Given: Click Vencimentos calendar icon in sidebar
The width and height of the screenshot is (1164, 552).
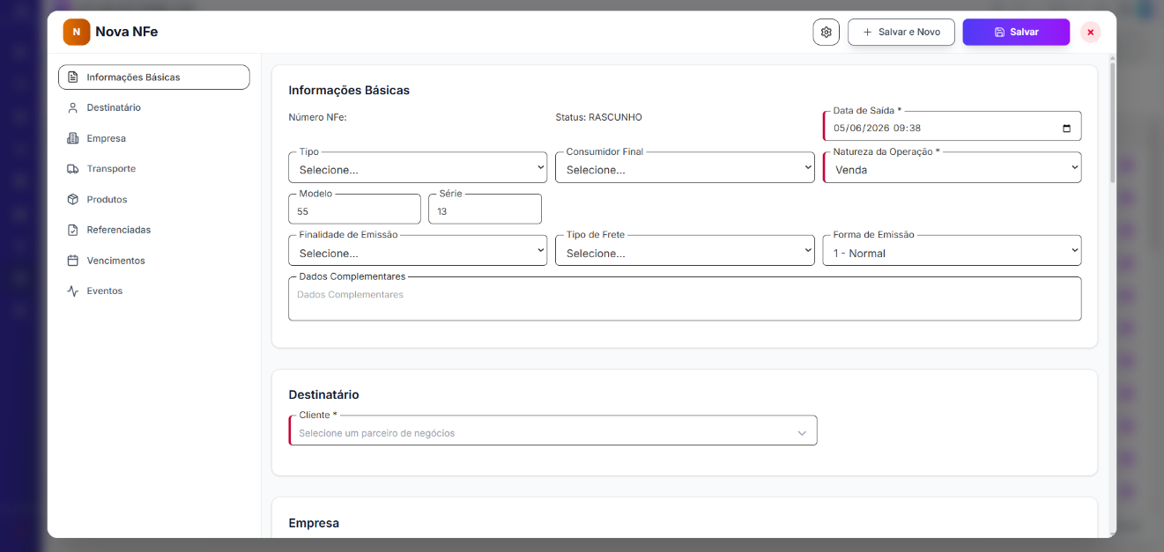Looking at the screenshot, I should 73,261.
